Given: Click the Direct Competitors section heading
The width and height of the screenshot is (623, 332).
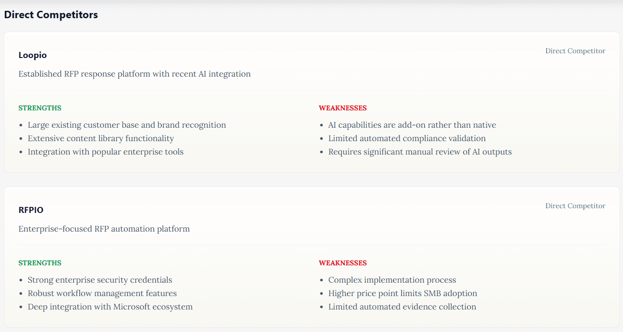Looking at the screenshot, I should pos(51,15).
